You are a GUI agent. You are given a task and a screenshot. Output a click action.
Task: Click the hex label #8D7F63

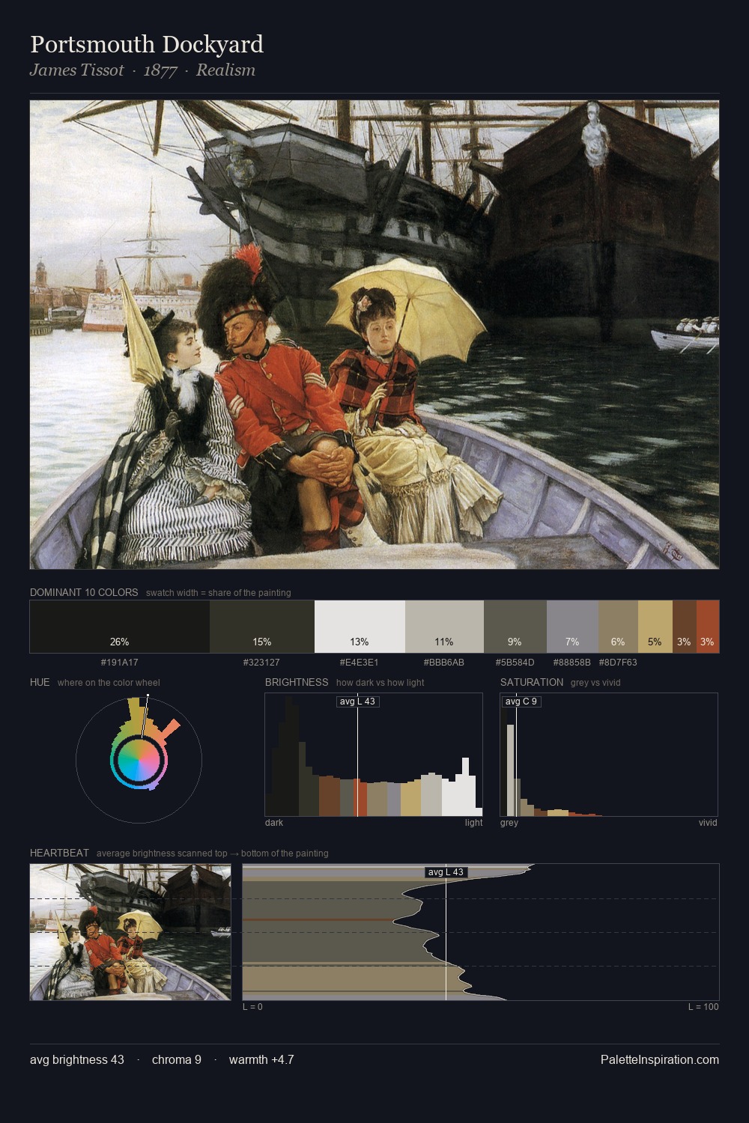coord(618,663)
